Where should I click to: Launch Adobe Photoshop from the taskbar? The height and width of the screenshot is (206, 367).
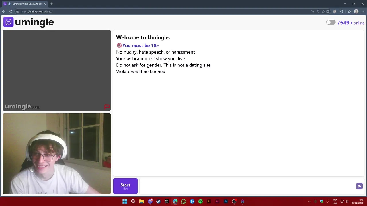[x=226, y=201]
